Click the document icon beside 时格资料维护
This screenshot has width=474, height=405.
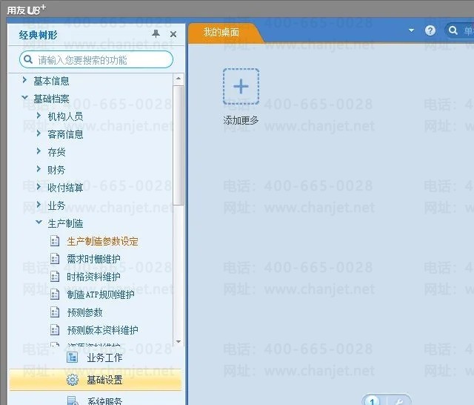pyautogui.click(x=55, y=276)
